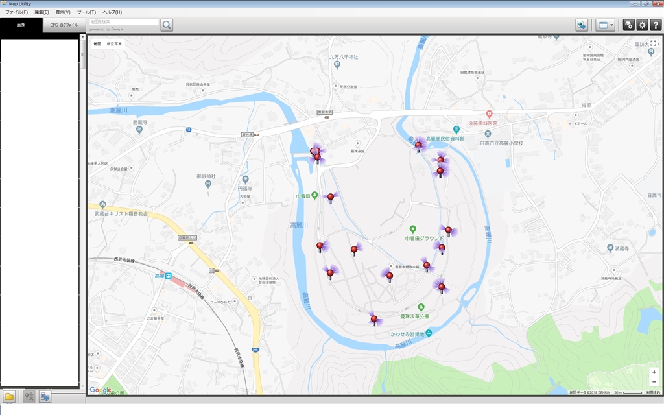This screenshot has height=415, width=664.
Task: Click the 高麗郷民俗資料館 museum marker
Action: (x=456, y=129)
